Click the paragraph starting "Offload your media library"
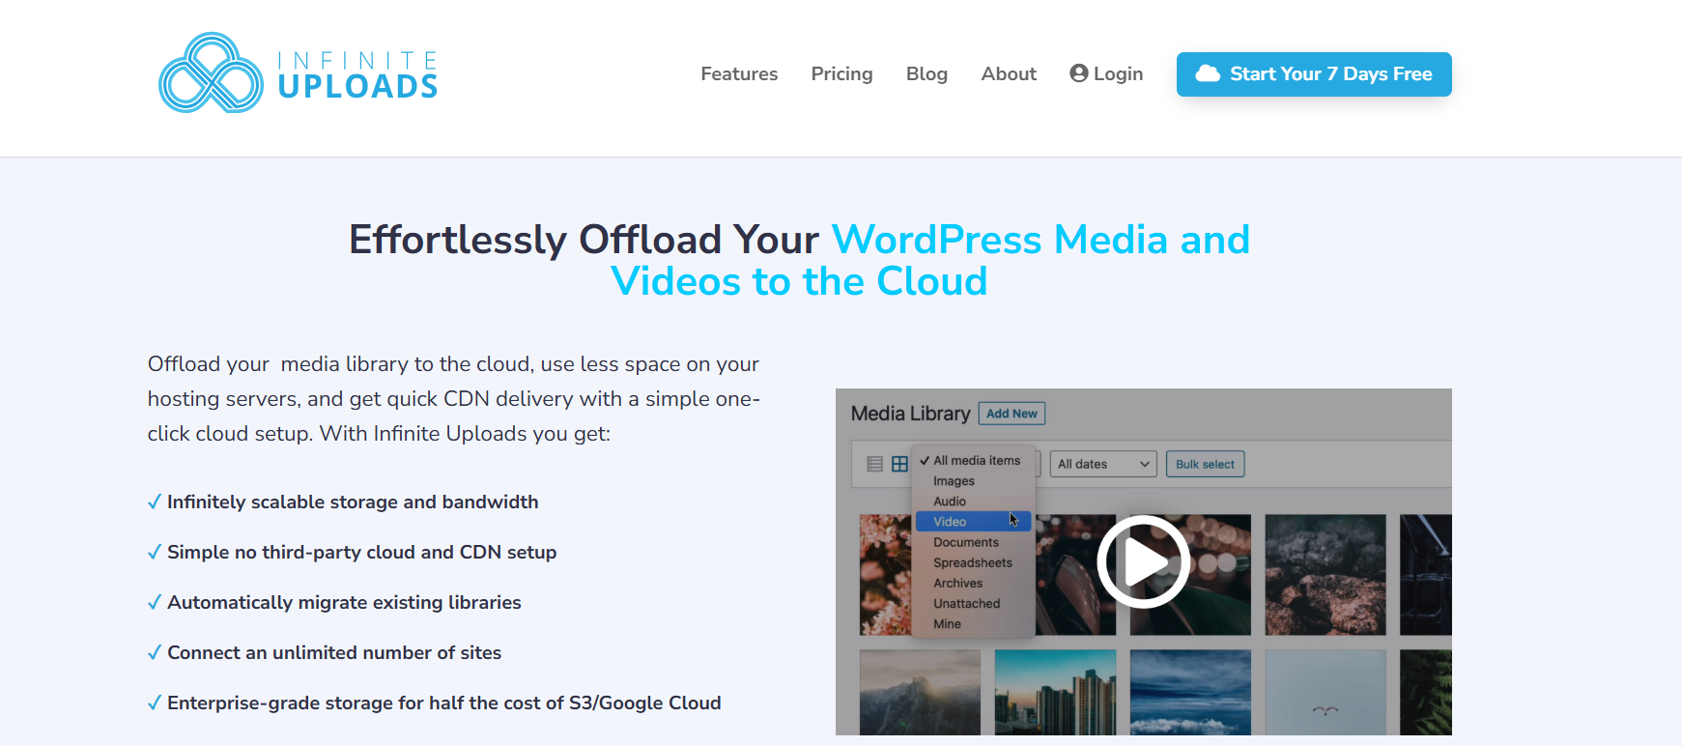The image size is (1682, 746). point(454,398)
